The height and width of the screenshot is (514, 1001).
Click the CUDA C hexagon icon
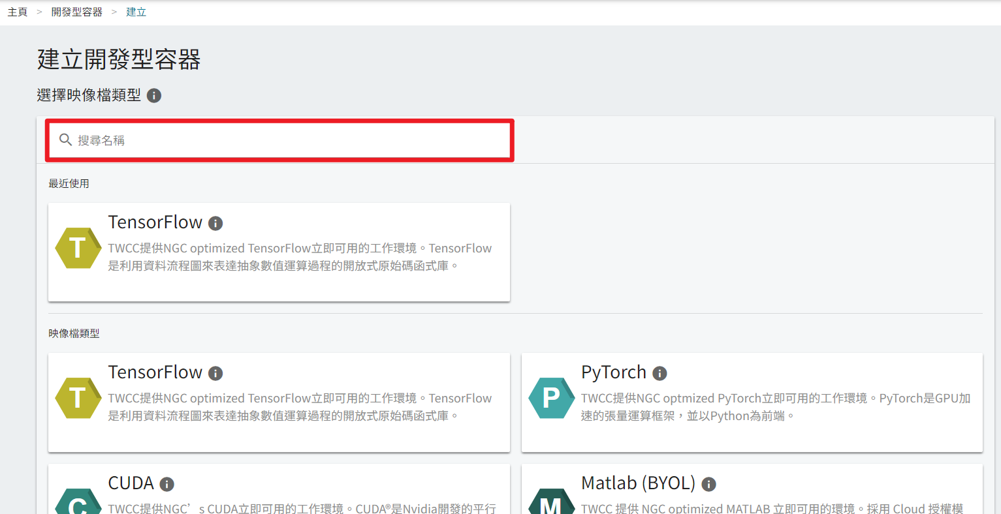[x=78, y=501]
